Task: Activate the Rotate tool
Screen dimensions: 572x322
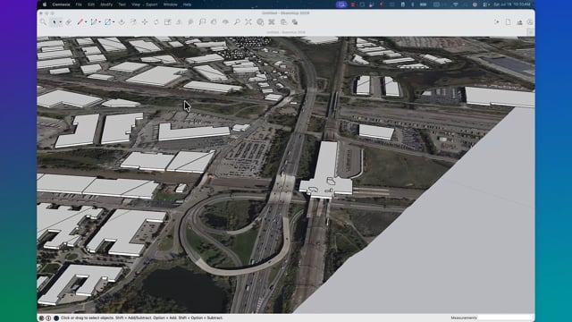Action: click(x=156, y=22)
